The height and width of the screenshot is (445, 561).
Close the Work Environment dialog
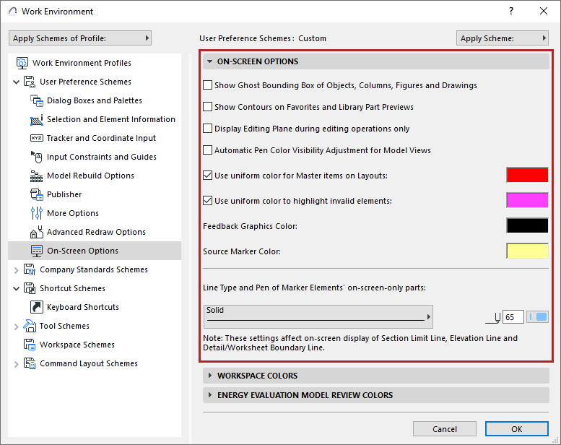click(544, 11)
